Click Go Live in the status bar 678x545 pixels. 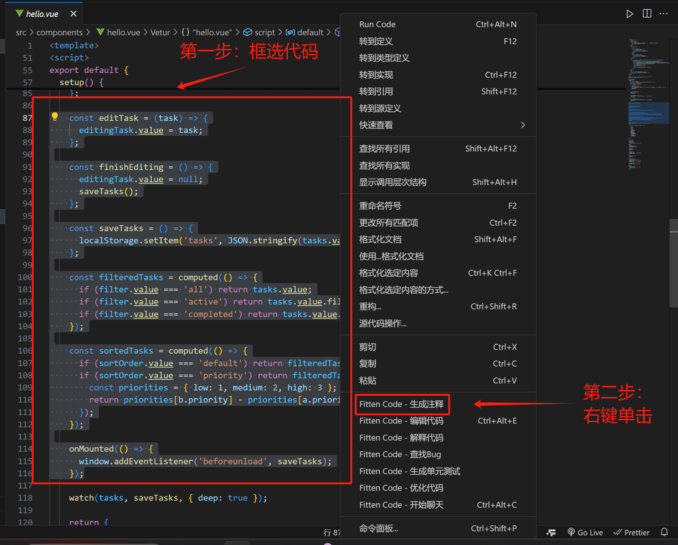click(585, 532)
